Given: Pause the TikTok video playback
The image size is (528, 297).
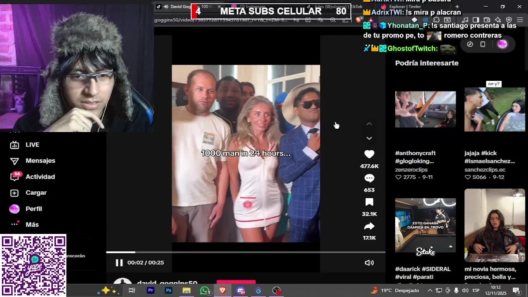Looking at the screenshot, I should (x=119, y=263).
